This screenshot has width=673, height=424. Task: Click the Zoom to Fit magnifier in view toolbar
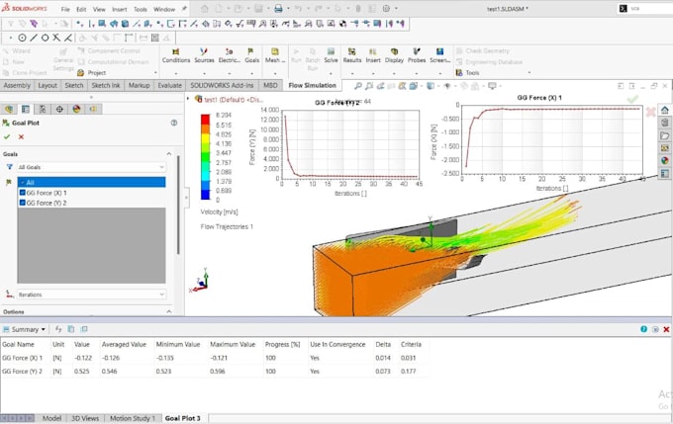[357, 86]
